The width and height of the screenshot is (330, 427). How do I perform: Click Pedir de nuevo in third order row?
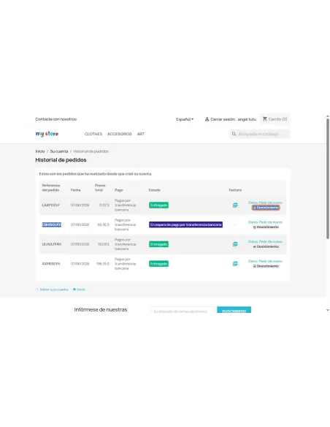pos(270,241)
